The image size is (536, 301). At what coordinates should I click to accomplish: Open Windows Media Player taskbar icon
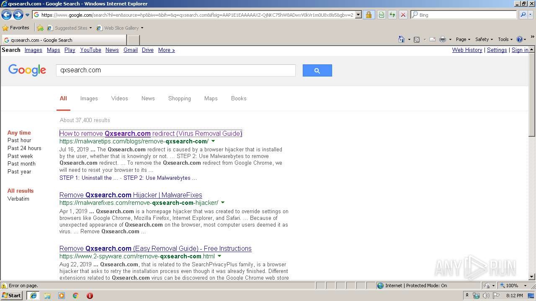62,296
